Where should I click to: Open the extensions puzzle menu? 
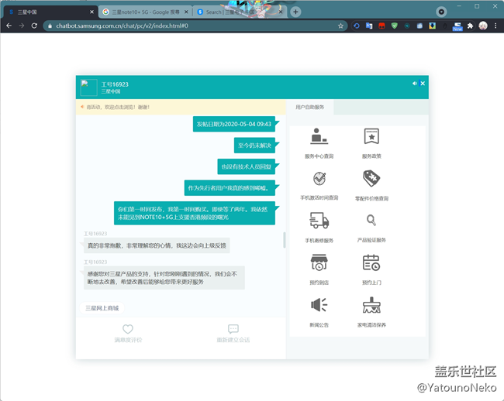tap(470, 26)
